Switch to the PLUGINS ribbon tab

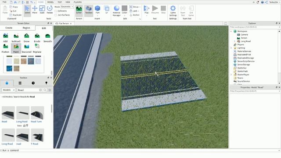[x=78, y=2]
